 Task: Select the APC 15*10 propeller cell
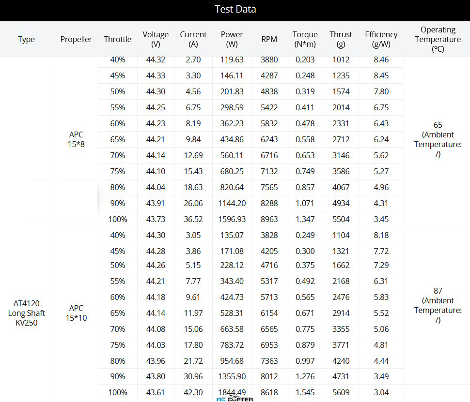[76, 313]
